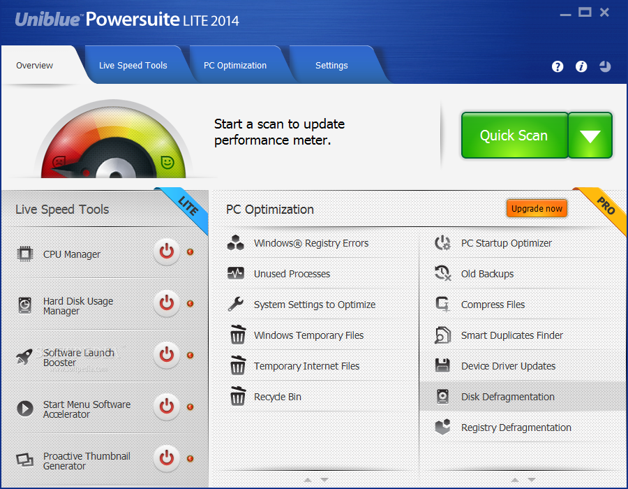
Task: Start a Quick Scan
Action: [514, 136]
